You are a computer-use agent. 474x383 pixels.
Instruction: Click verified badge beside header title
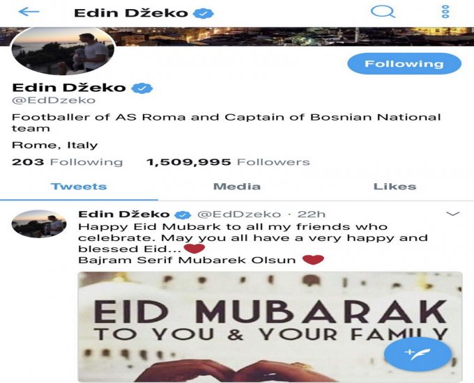point(203,13)
